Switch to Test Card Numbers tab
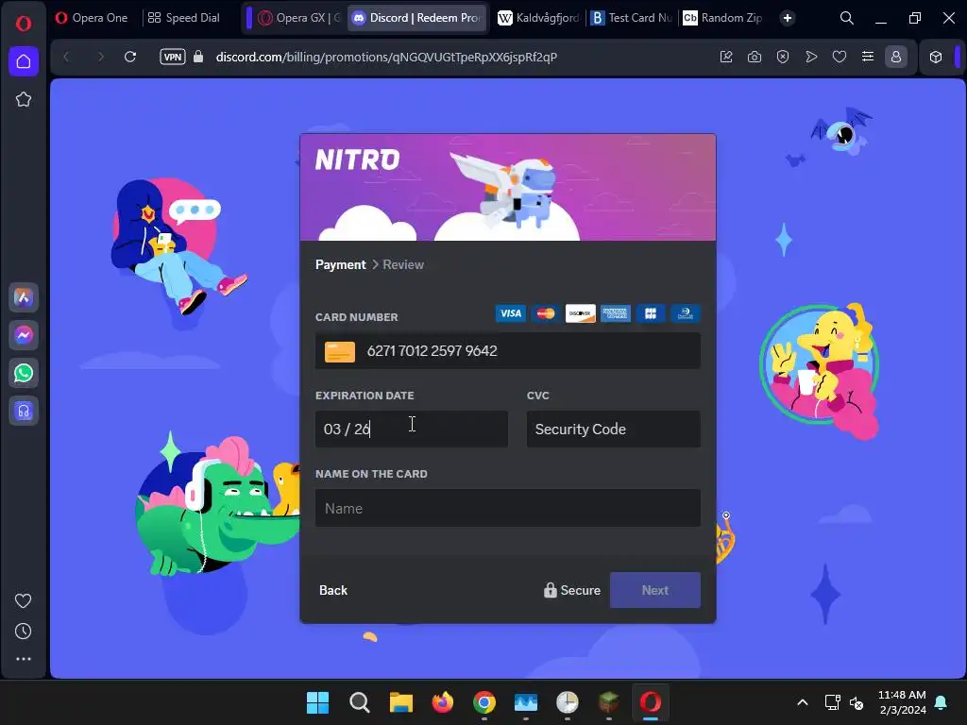Viewport: 967px width, 725px height. coord(632,18)
